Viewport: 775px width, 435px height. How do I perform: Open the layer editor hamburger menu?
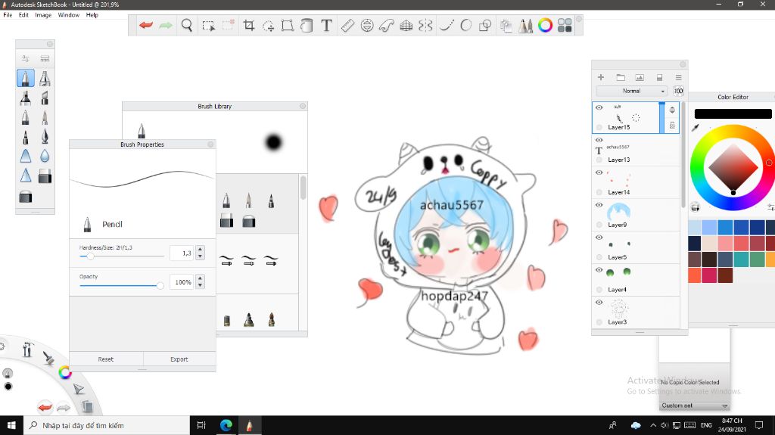coord(679,77)
